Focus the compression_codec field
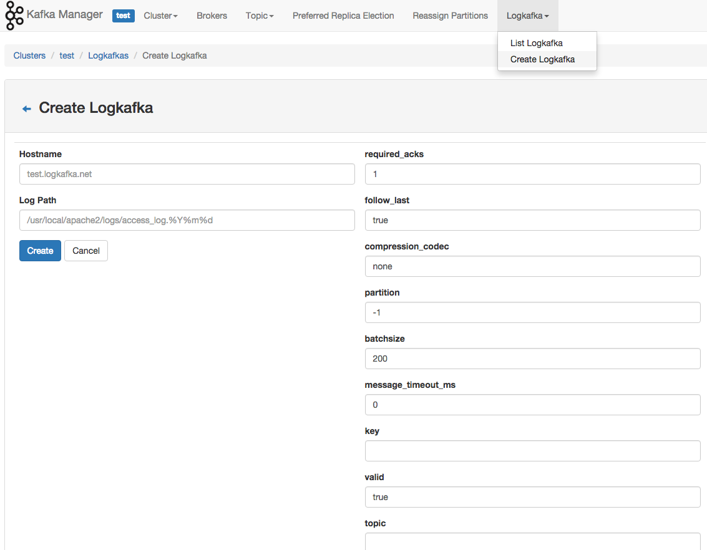The width and height of the screenshot is (707, 550). pos(532,266)
